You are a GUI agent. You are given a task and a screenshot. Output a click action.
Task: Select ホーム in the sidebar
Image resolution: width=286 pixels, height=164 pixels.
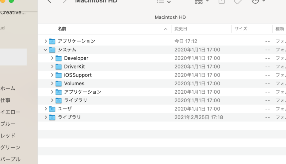pos(8,88)
